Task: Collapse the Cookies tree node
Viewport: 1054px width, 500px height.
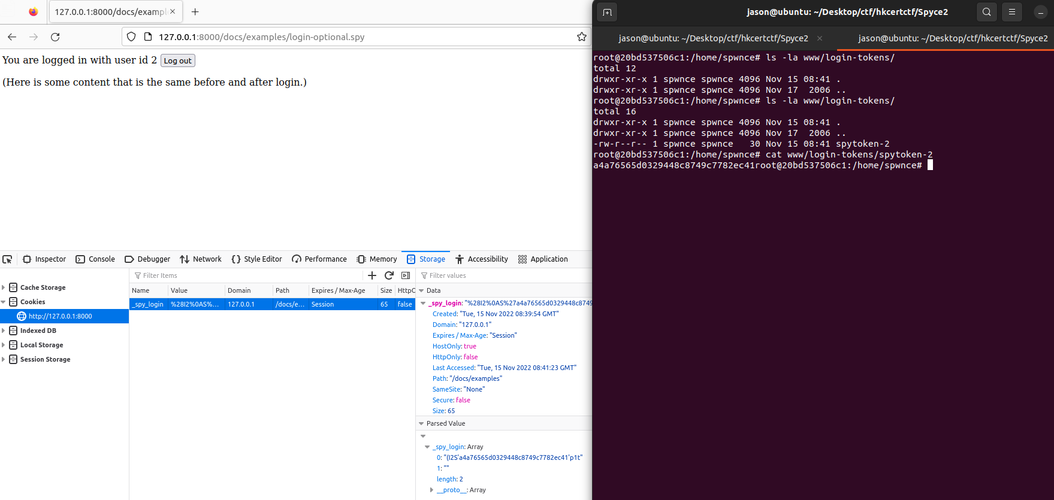Action: click(4, 302)
